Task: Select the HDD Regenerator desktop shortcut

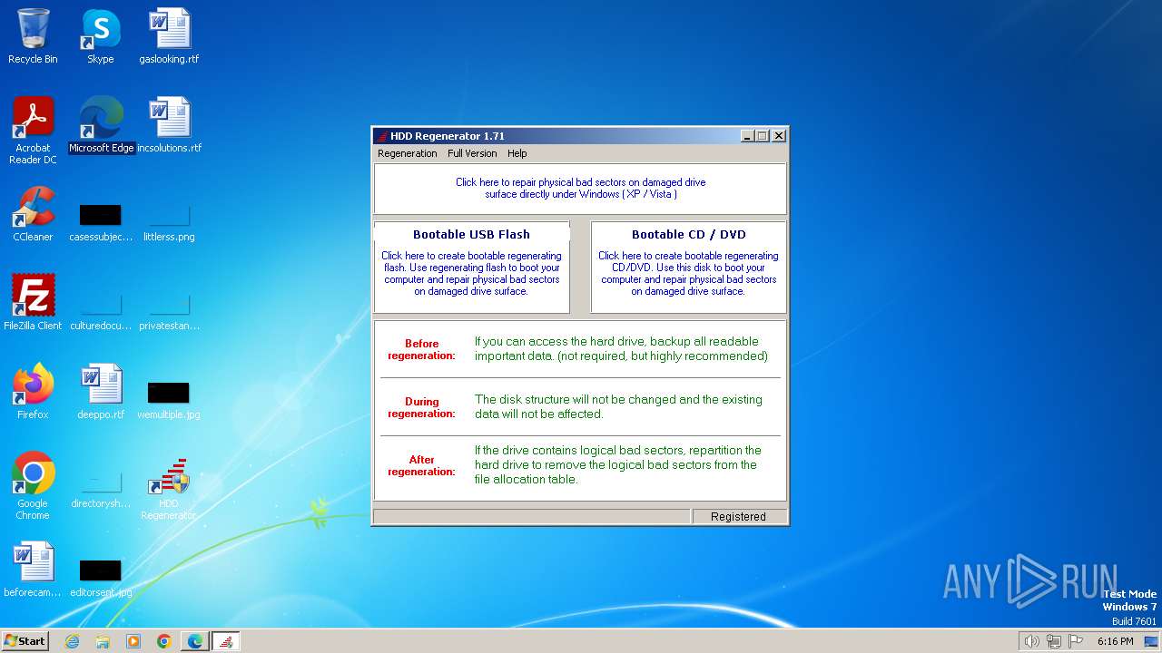Action: click(169, 488)
